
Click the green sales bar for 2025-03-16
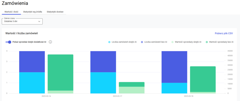pos(61,73)
